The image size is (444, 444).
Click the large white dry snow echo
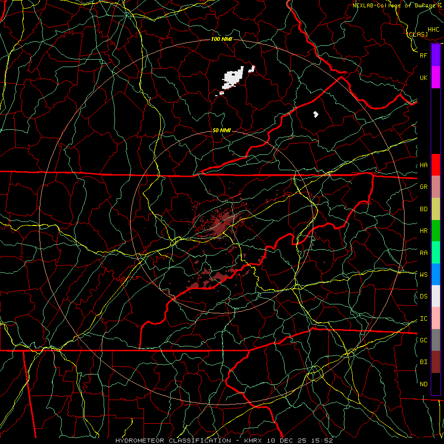[x=233, y=77]
